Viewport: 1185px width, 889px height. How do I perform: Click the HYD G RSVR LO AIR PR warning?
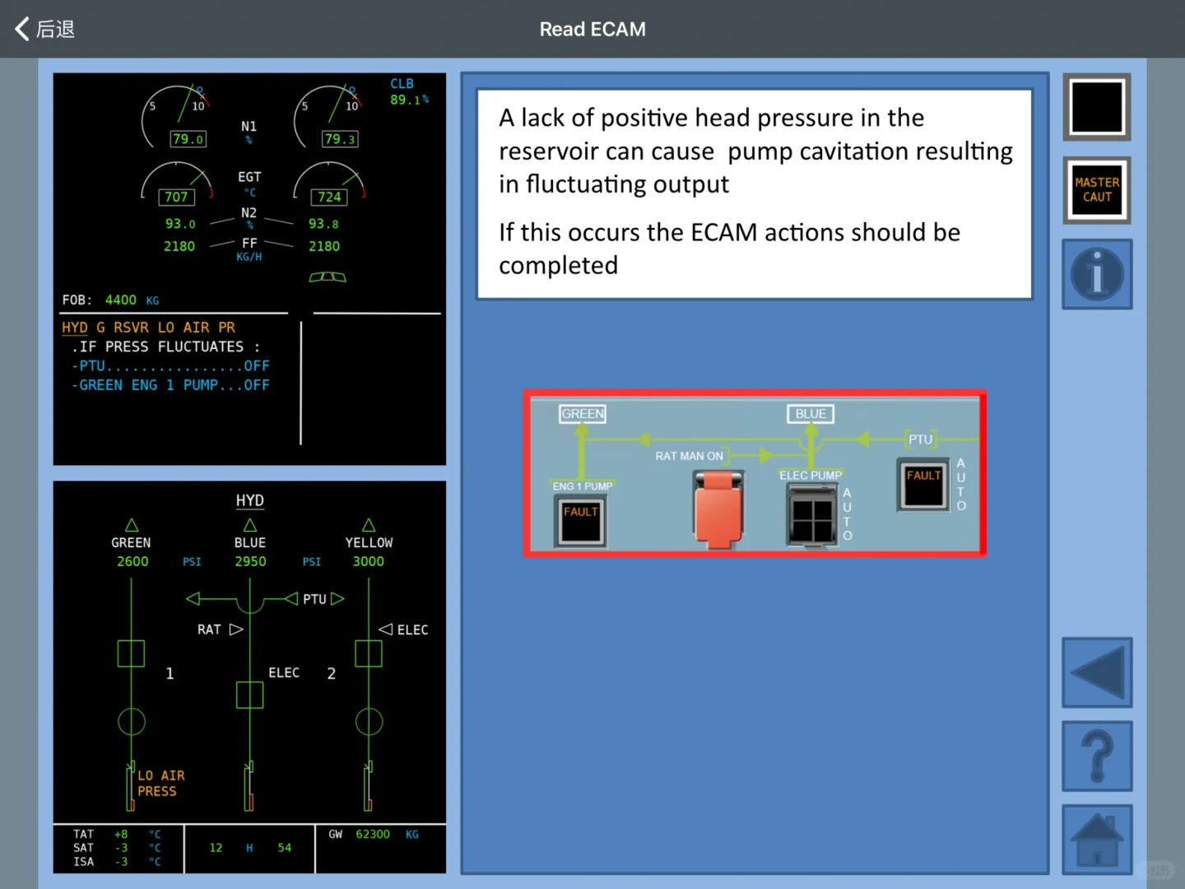[149, 328]
